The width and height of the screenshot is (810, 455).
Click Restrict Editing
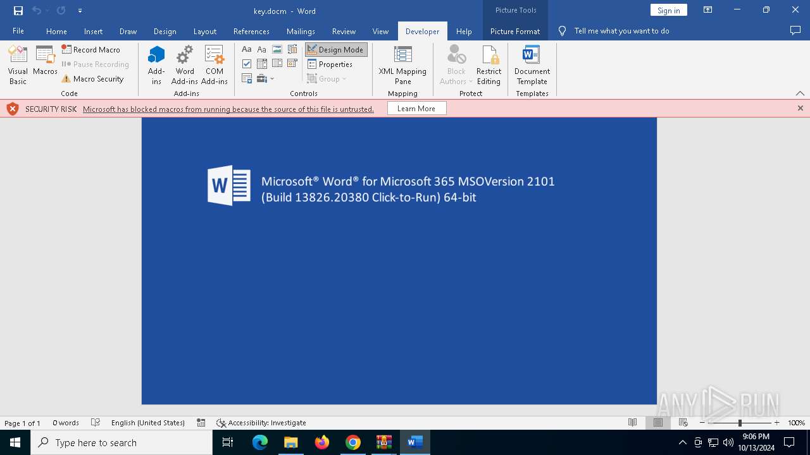tap(489, 65)
